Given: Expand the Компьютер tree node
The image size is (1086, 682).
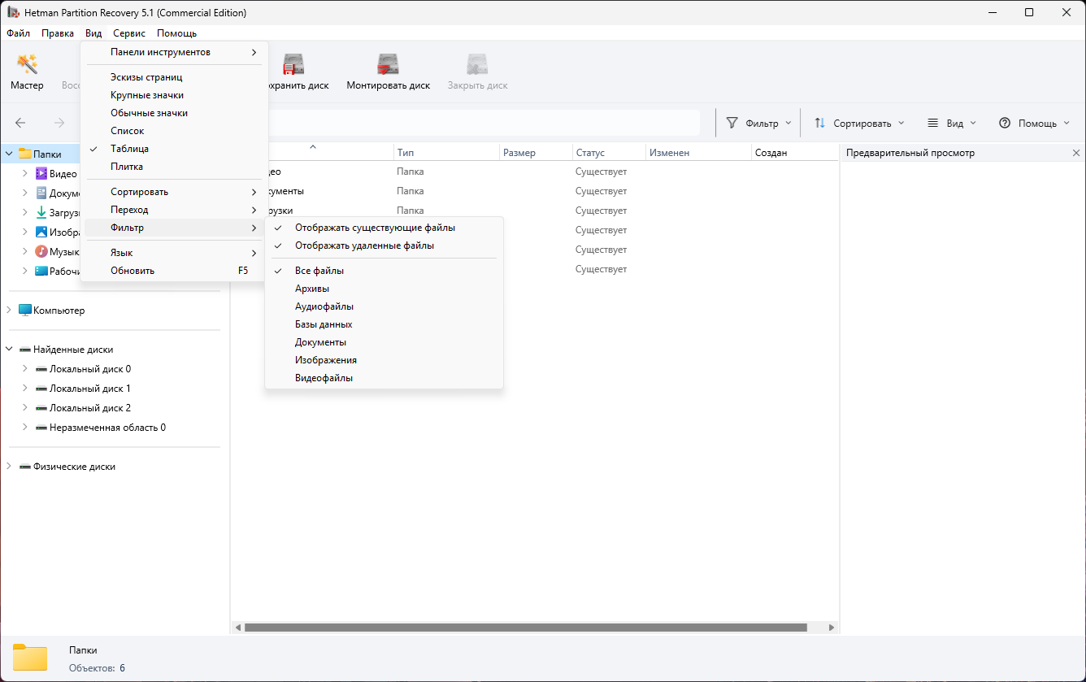Looking at the screenshot, I should (9, 310).
